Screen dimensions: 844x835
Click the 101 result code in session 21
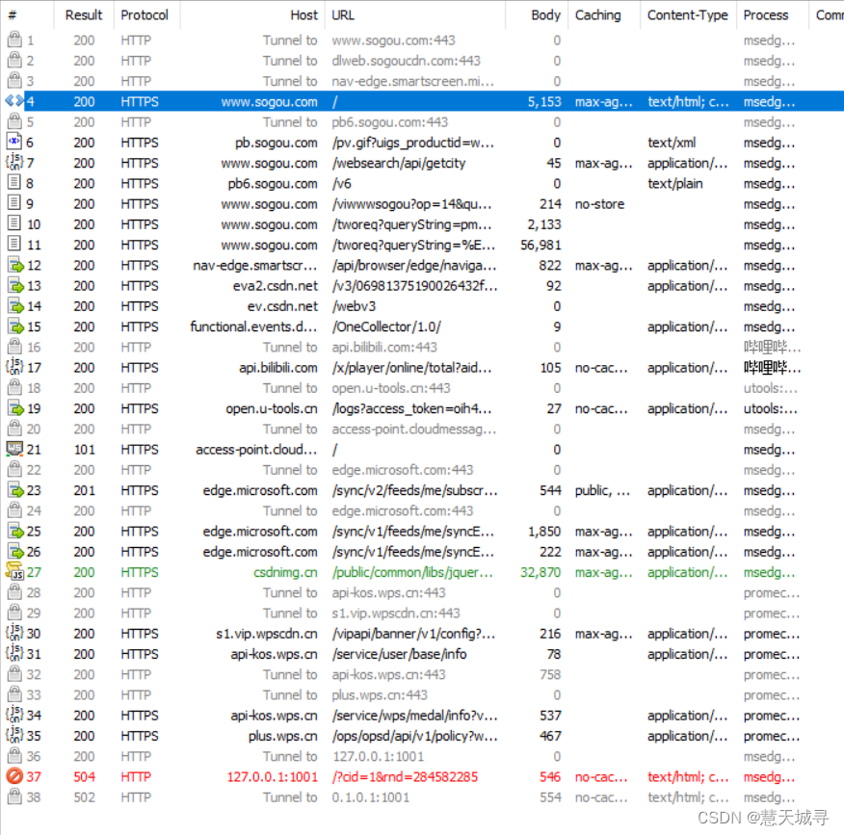(85, 449)
